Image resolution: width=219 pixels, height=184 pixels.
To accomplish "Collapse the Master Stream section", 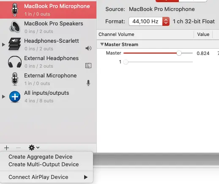I will click(102, 44).
